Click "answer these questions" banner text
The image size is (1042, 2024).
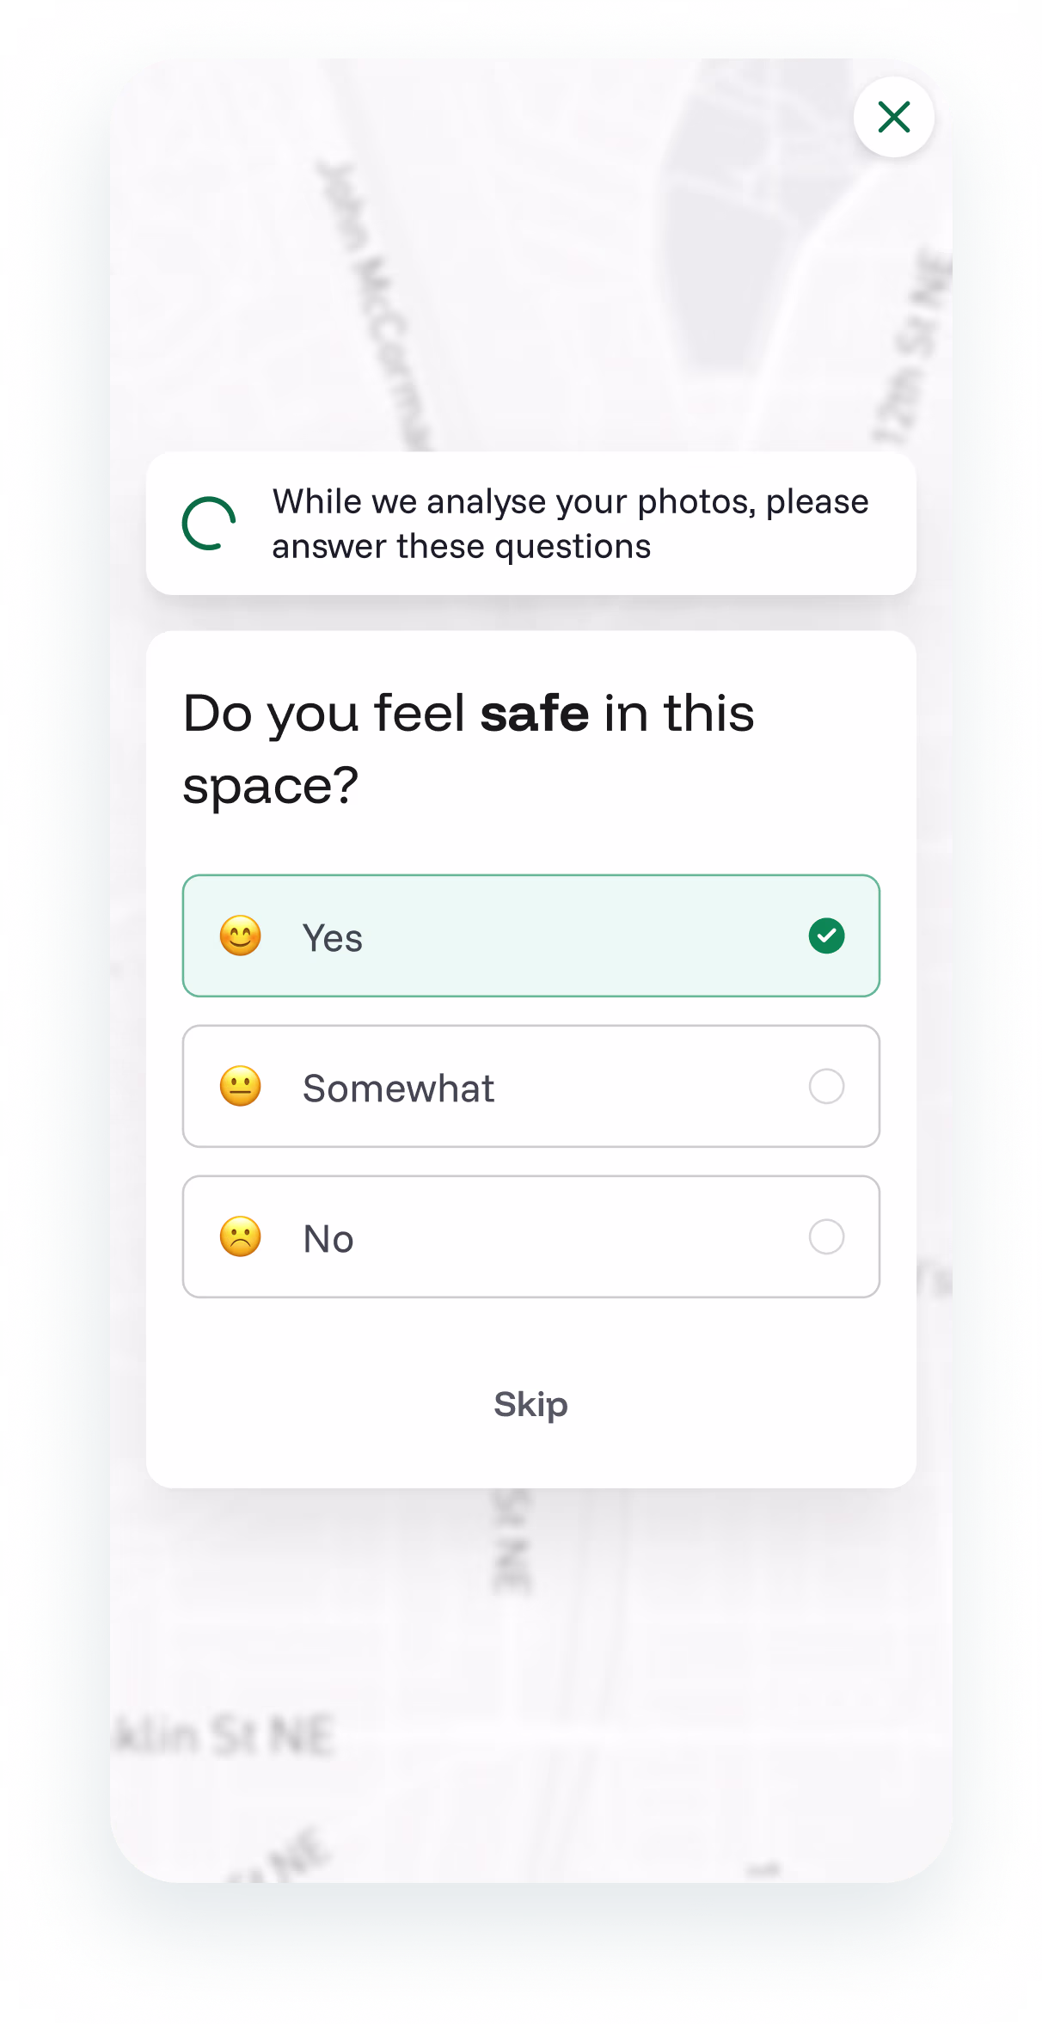click(462, 547)
